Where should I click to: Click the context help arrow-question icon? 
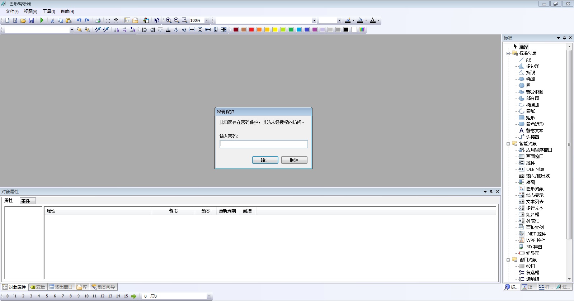(157, 20)
